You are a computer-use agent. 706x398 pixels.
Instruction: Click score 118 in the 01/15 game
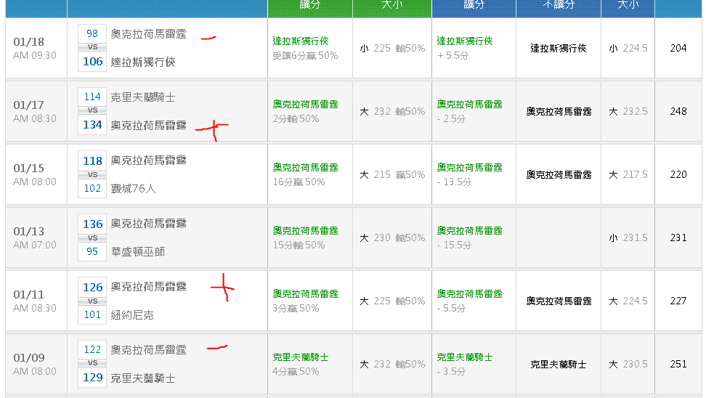tap(92, 161)
